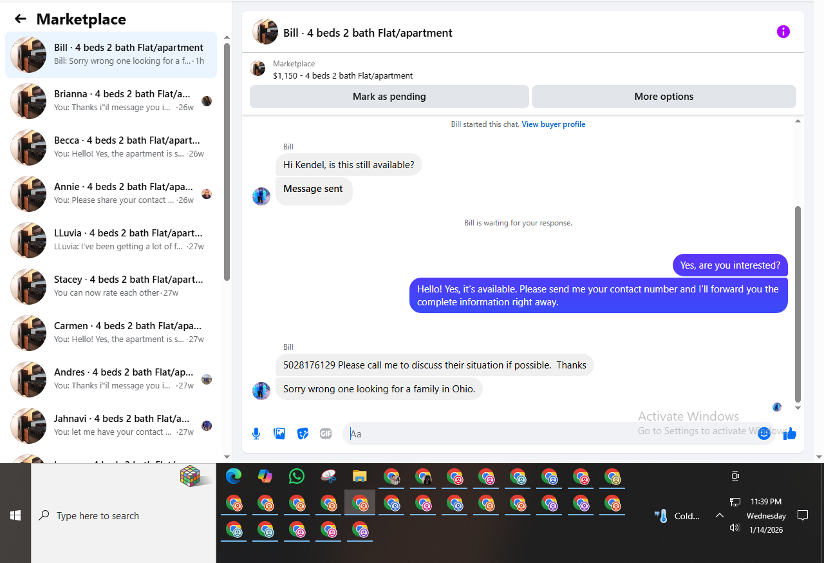Open Brianna's conversation in the list

[x=111, y=101]
